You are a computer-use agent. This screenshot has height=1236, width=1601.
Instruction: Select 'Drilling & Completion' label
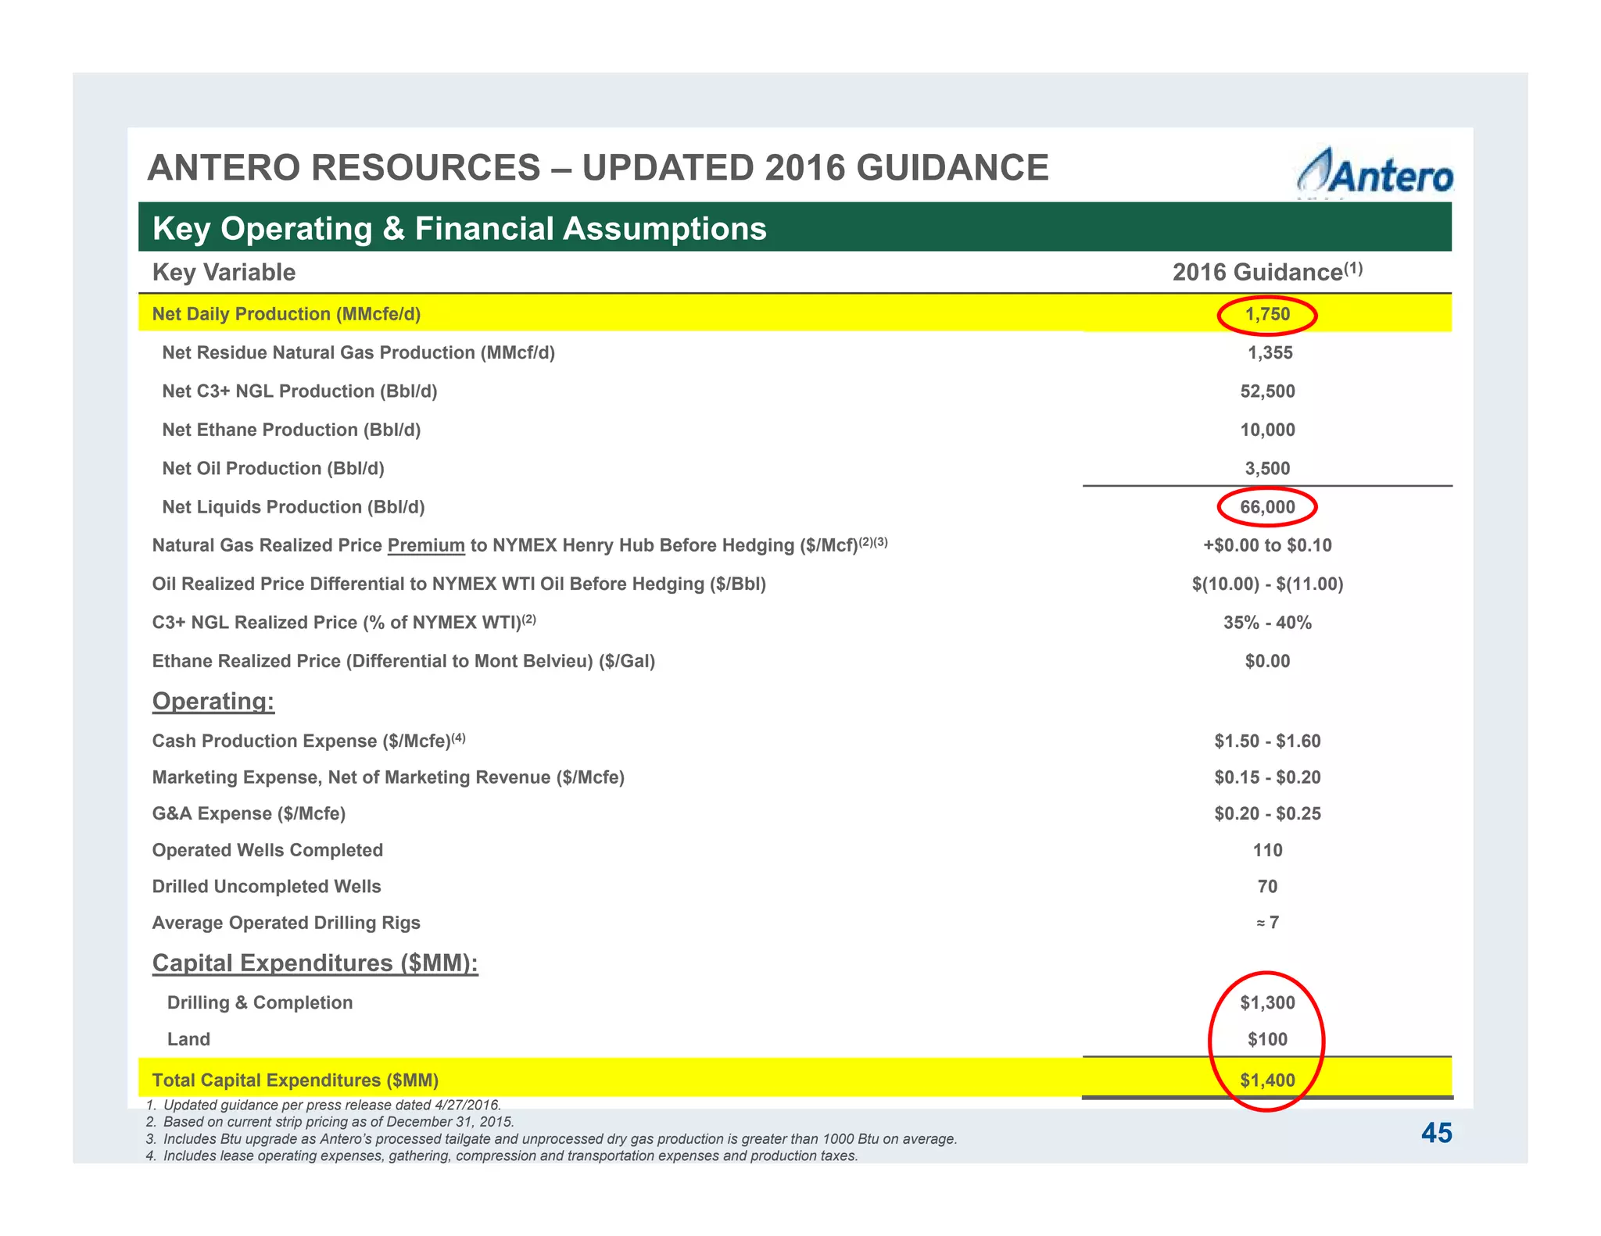[260, 1002]
